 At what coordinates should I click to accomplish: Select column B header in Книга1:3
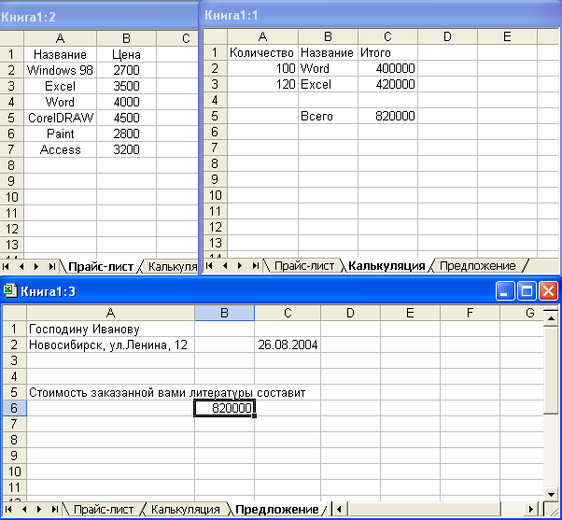[224, 313]
